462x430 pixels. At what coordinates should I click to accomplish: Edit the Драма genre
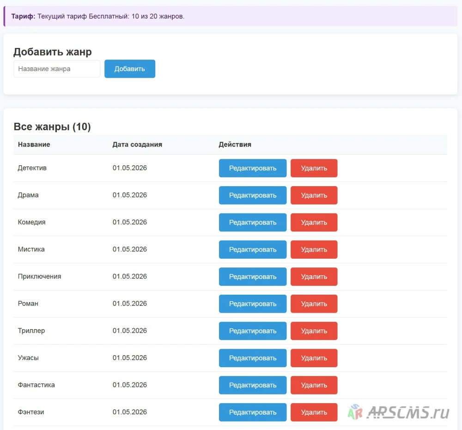(253, 195)
